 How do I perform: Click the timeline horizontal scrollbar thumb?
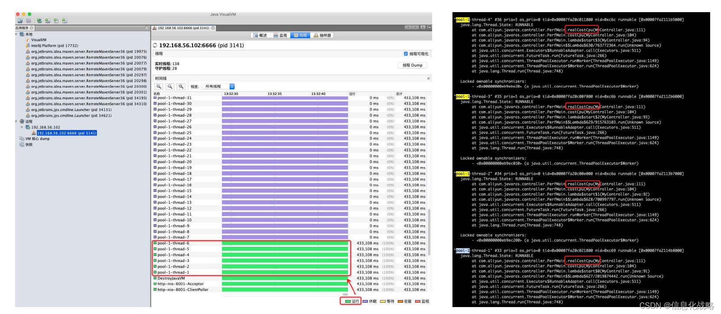point(345,294)
